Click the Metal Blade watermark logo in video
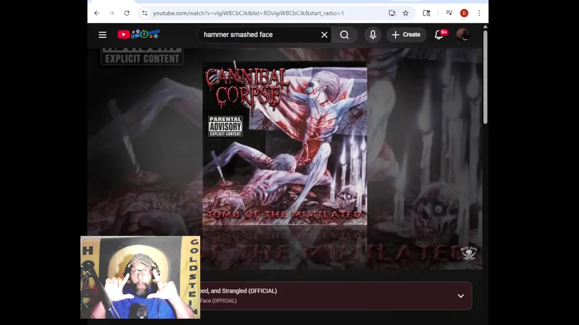579x325 pixels. click(469, 253)
